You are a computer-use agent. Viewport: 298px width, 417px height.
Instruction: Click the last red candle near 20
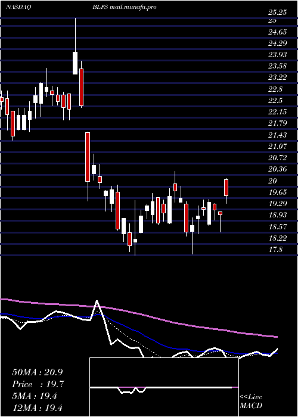[x=226, y=188]
